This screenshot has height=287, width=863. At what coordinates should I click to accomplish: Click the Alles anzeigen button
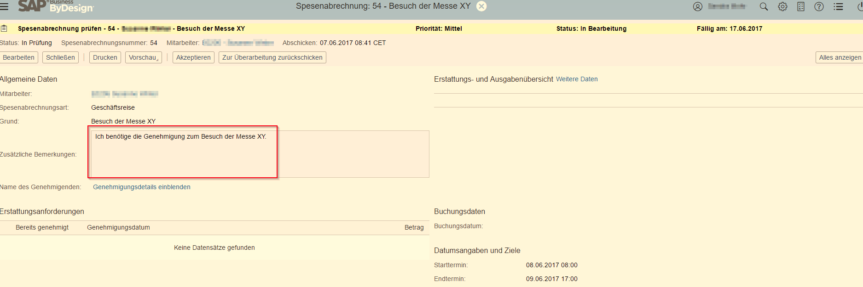tap(840, 57)
